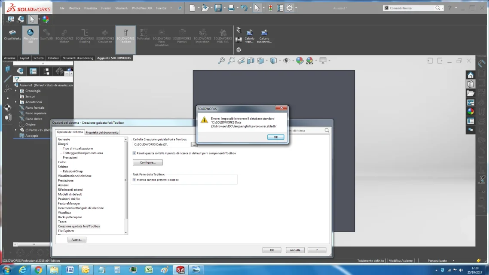Click the Edit Appearance sphere icon

pos(300,61)
